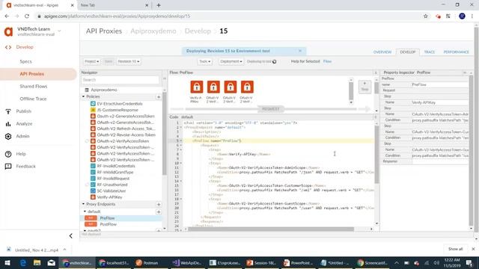Screen dimensions: 479x269
Task: Select EV-EtractUserCredentials policy
Action: coord(120,104)
